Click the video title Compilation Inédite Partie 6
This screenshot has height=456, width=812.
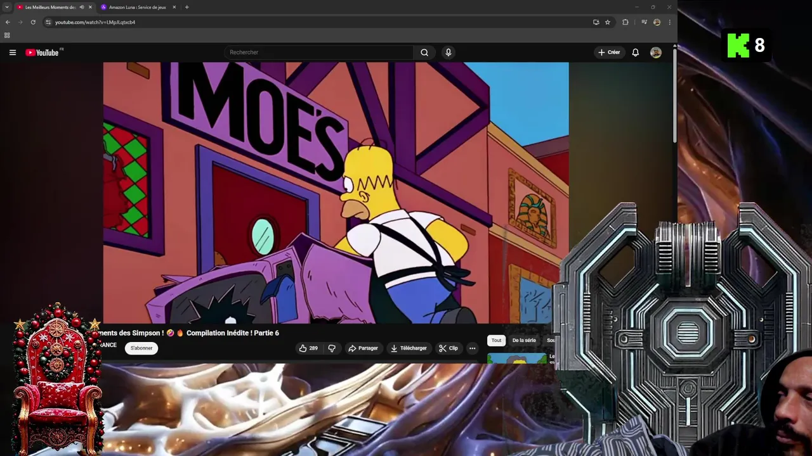tap(190, 333)
